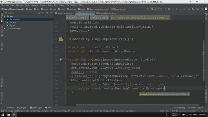Open the TODO tool window
208x117 pixels.
48,108
